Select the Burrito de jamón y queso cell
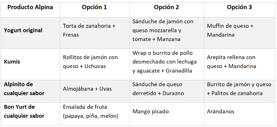 coord(239,89)
